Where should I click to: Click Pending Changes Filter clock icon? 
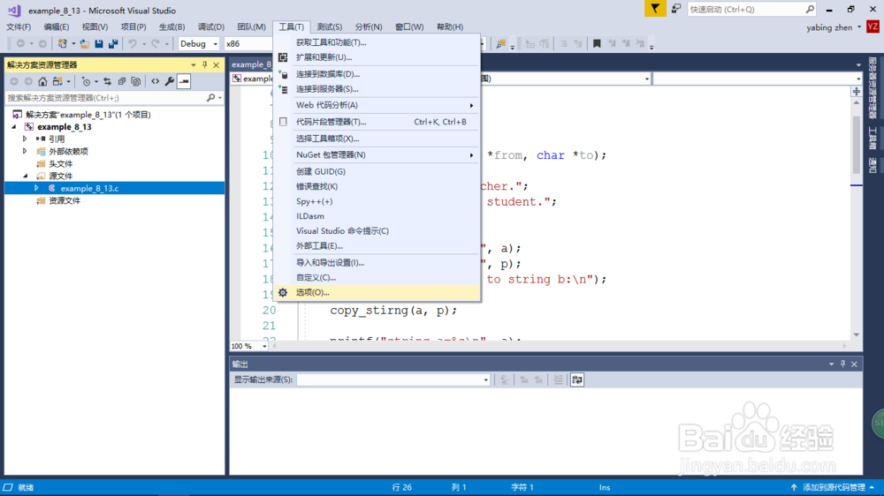click(x=86, y=81)
